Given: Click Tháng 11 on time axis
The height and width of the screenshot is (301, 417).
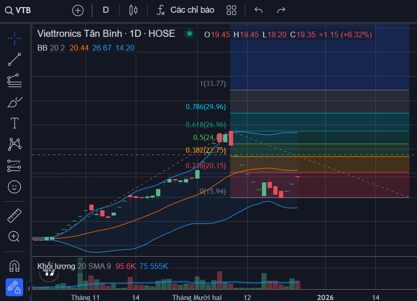Looking at the screenshot, I should 85,297.
